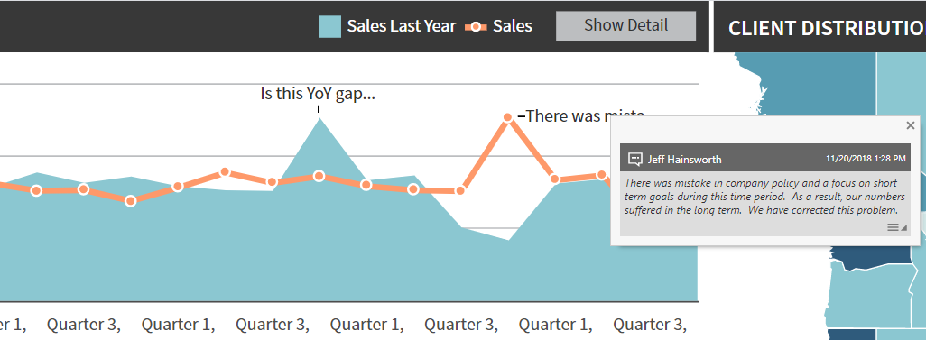926x340 pixels.
Task: Click the Sales Last Year legend swatch
Action: point(329,26)
